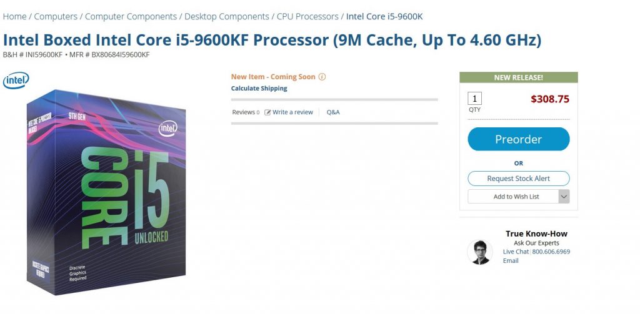This screenshot has width=640, height=314.
Task: Click the pencil Write a review icon
Action: (x=267, y=112)
